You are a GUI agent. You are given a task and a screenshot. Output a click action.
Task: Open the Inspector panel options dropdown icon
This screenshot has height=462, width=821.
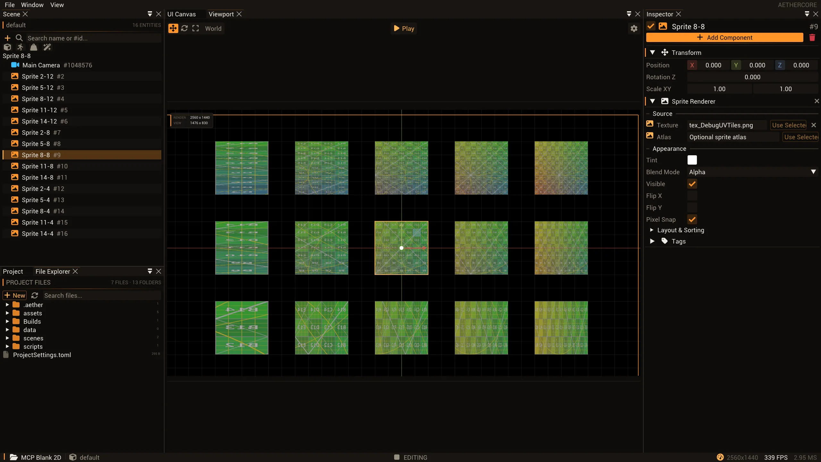[807, 14]
